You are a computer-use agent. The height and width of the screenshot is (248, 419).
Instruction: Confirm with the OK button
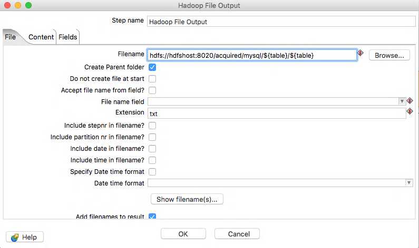tap(183, 234)
